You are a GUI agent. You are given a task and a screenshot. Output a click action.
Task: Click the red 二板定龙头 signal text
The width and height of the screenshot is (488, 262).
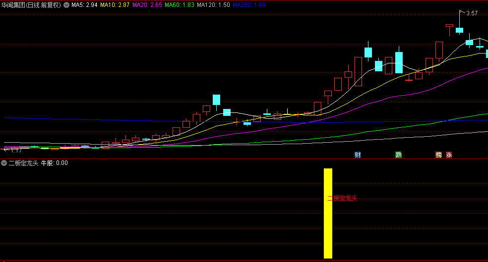342,198
